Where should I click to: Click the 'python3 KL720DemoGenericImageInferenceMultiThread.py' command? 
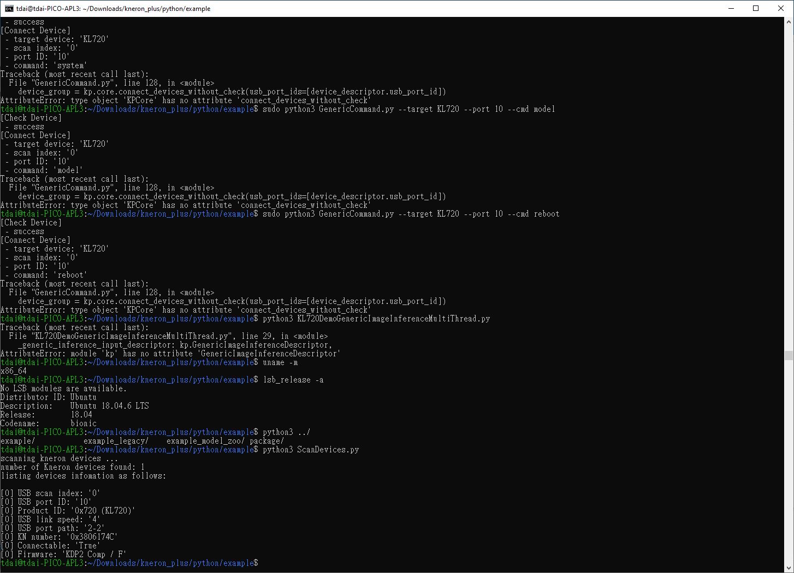coord(376,319)
